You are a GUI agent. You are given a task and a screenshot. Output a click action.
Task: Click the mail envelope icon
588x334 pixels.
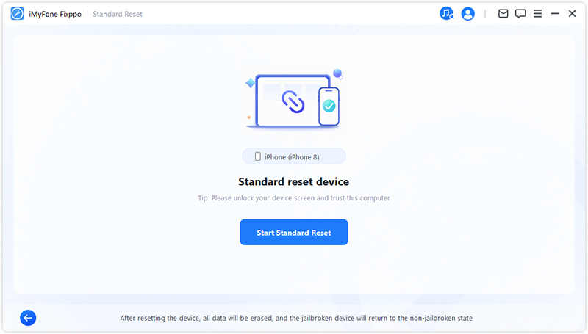pyautogui.click(x=503, y=14)
